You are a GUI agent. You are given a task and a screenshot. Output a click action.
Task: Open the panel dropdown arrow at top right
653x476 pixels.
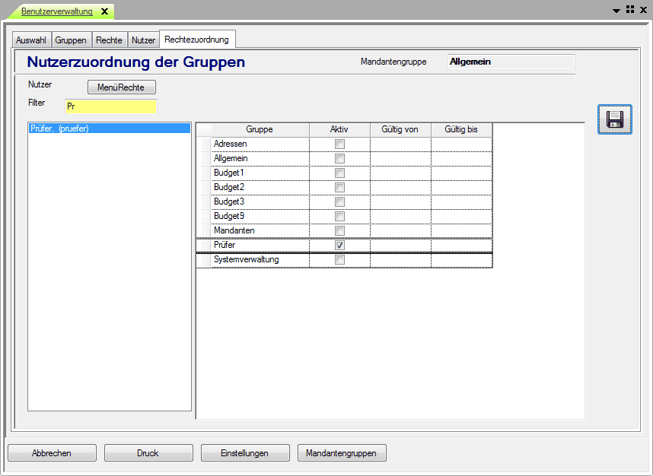(x=616, y=10)
